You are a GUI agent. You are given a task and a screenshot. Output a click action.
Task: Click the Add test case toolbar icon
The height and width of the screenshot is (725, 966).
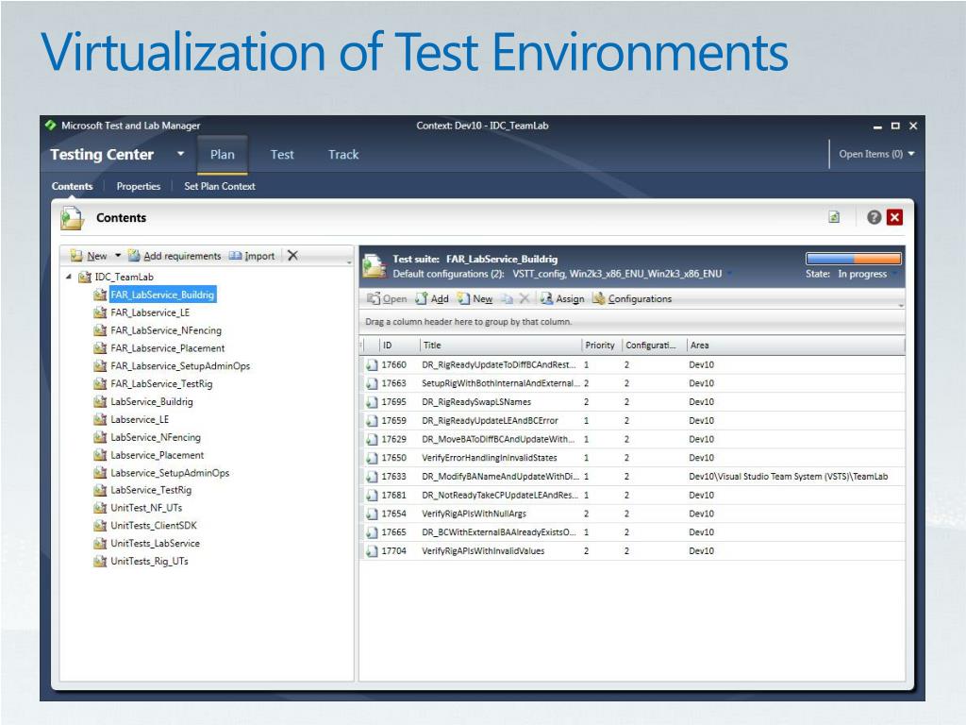[422, 299]
